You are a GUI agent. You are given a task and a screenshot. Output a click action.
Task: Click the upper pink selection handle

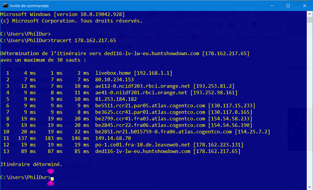[x=51, y=172]
